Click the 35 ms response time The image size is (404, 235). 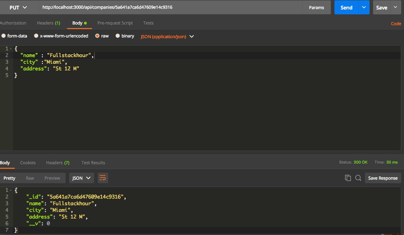tap(392, 162)
